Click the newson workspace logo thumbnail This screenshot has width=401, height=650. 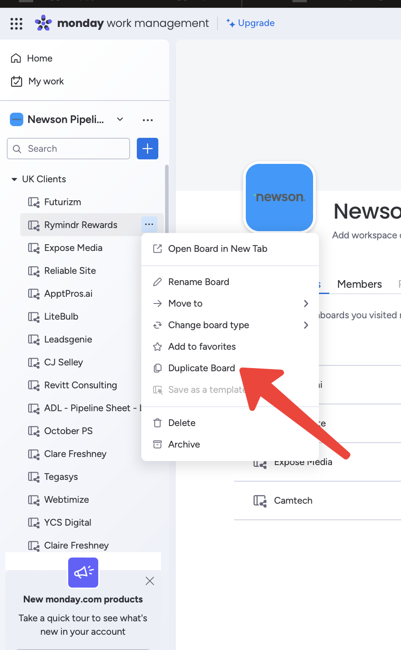[279, 198]
